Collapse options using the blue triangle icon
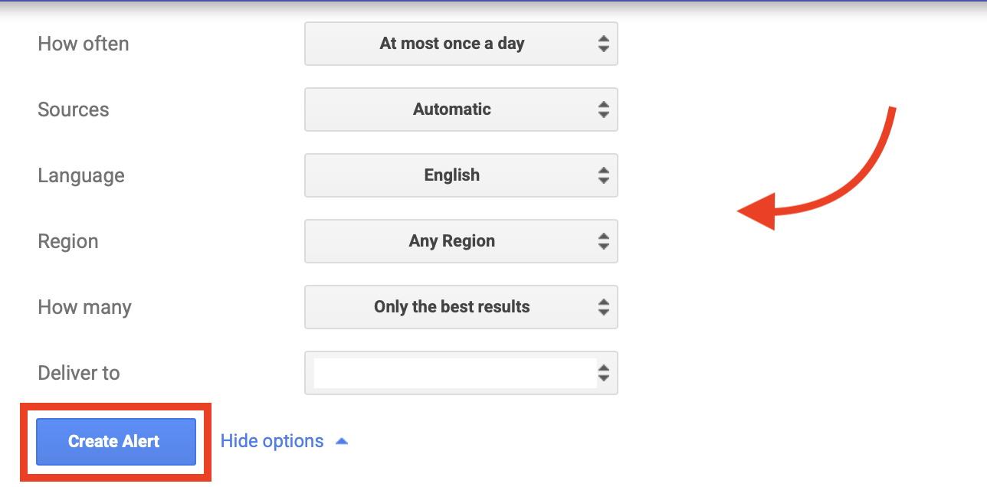The image size is (987, 487). [342, 442]
